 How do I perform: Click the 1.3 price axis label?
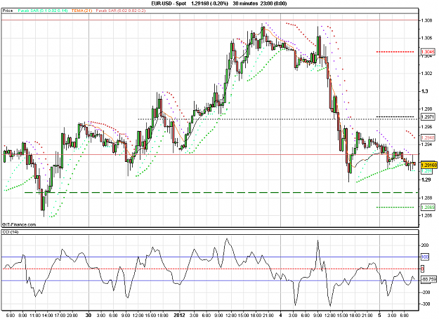point(424,91)
